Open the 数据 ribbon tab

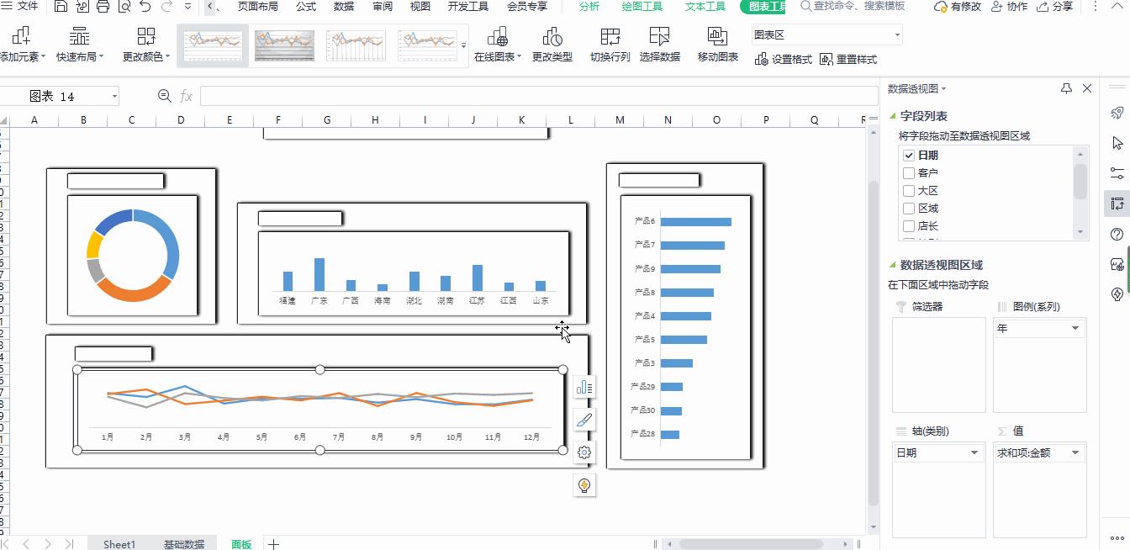click(343, 7)
